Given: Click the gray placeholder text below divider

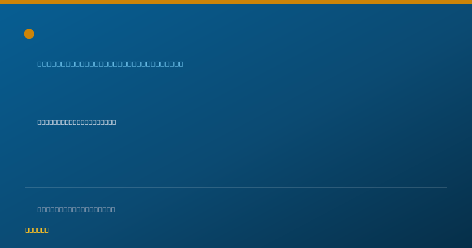Looking at the screenshot, I should [x=76, y=209].
